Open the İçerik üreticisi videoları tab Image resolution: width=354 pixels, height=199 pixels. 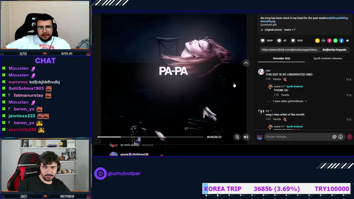(328, 58)
